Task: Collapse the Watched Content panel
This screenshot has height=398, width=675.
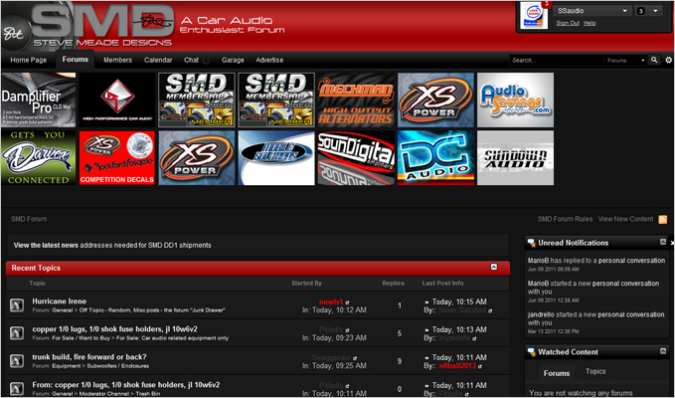Action: pyautogui.click(x=663, y=351)
